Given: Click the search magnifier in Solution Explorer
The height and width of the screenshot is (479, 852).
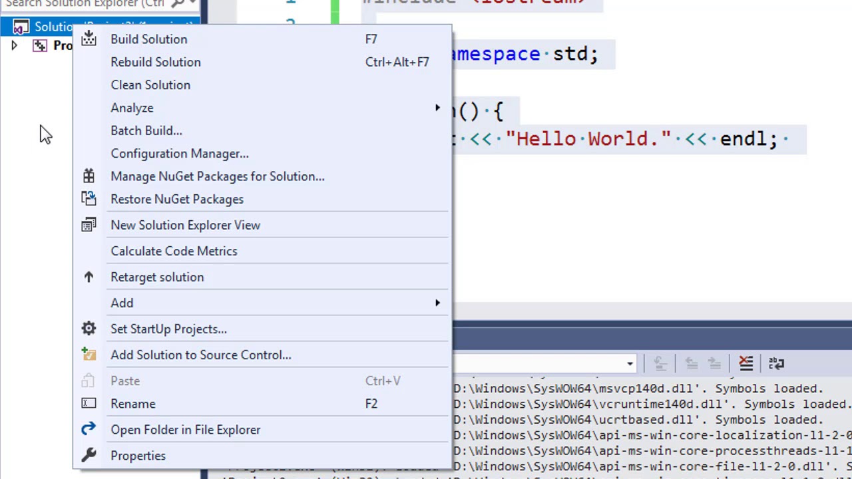Looking at the screenshot, I should pyautogui.click(x=178, y=4).
